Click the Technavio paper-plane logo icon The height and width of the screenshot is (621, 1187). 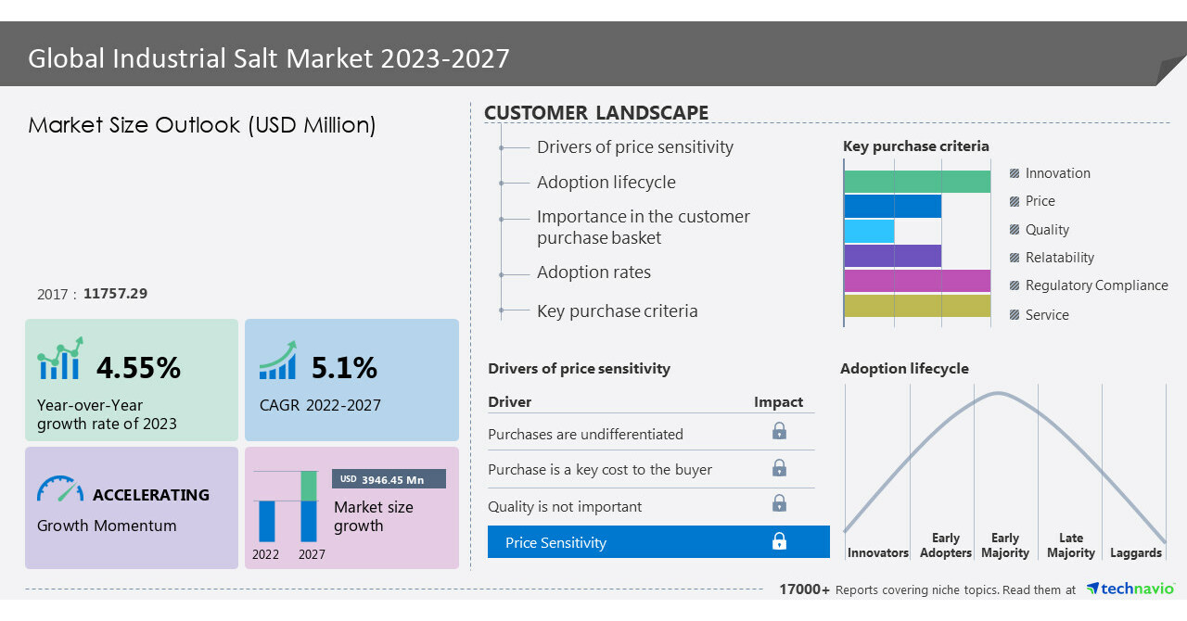coord(1094,589)
